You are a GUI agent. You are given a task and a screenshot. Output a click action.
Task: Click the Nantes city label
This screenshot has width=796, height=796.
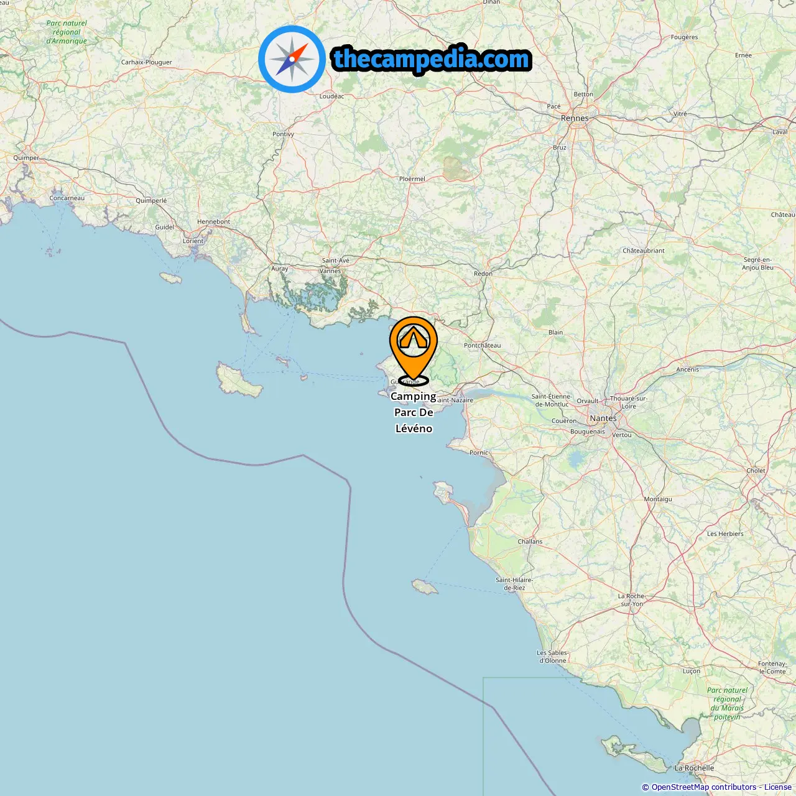click(x=603, y=419)
